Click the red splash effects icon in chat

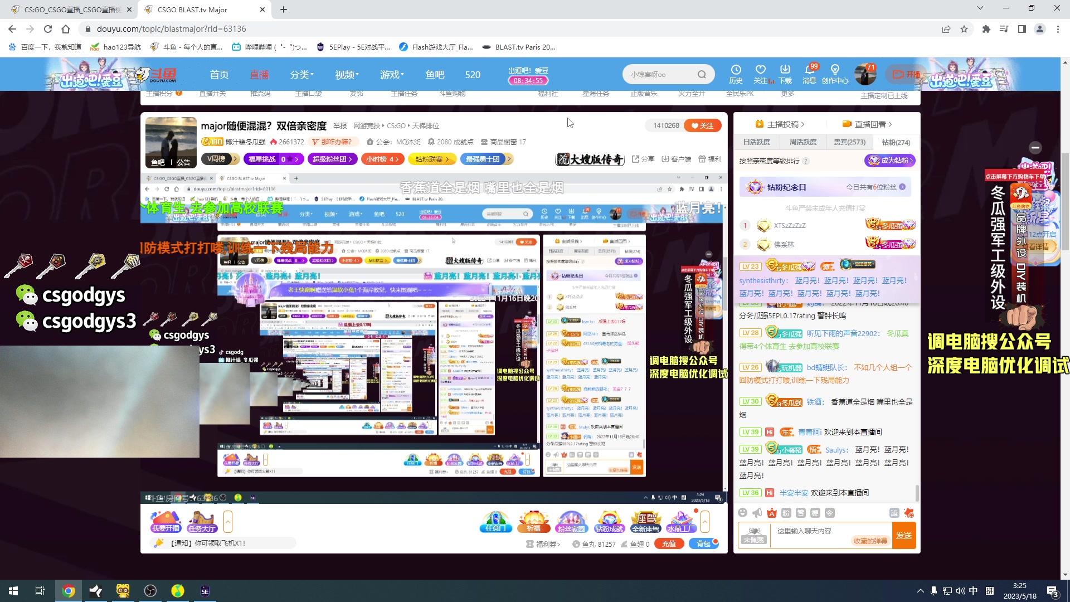pyautogui.click(x=909, y=513)
